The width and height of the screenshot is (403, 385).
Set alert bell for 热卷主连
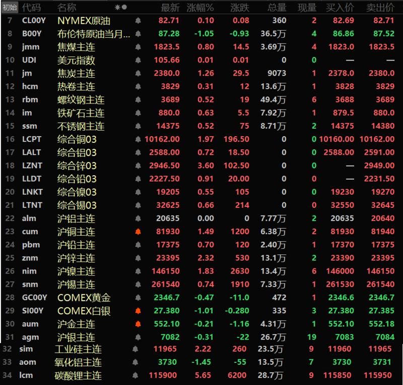(138, 86)
